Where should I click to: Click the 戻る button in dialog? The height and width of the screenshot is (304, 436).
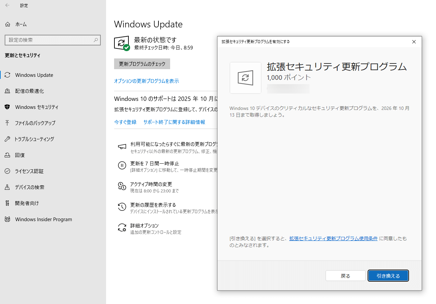[346, 276]
